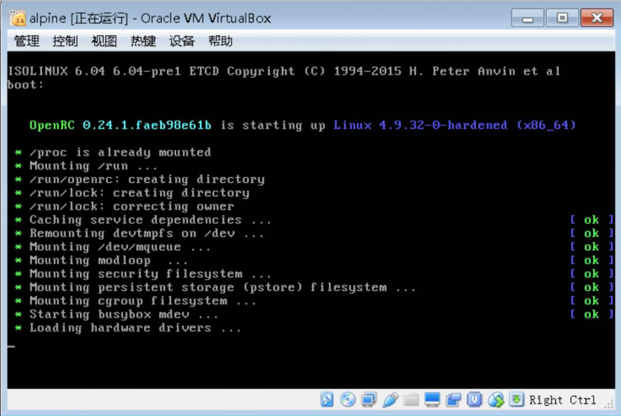Open the 热键 menu
The height and width of the screenshot is (416, 621).
(x=143, y=41)
